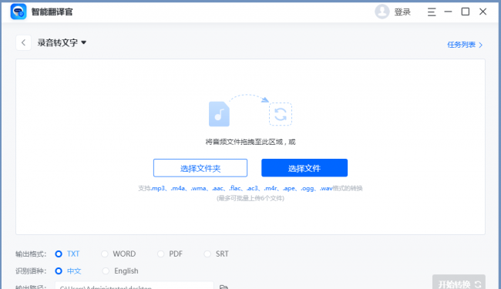Click the audio file music note icon
This screenshot has height=289, width=501.
[x=219, y=114]
